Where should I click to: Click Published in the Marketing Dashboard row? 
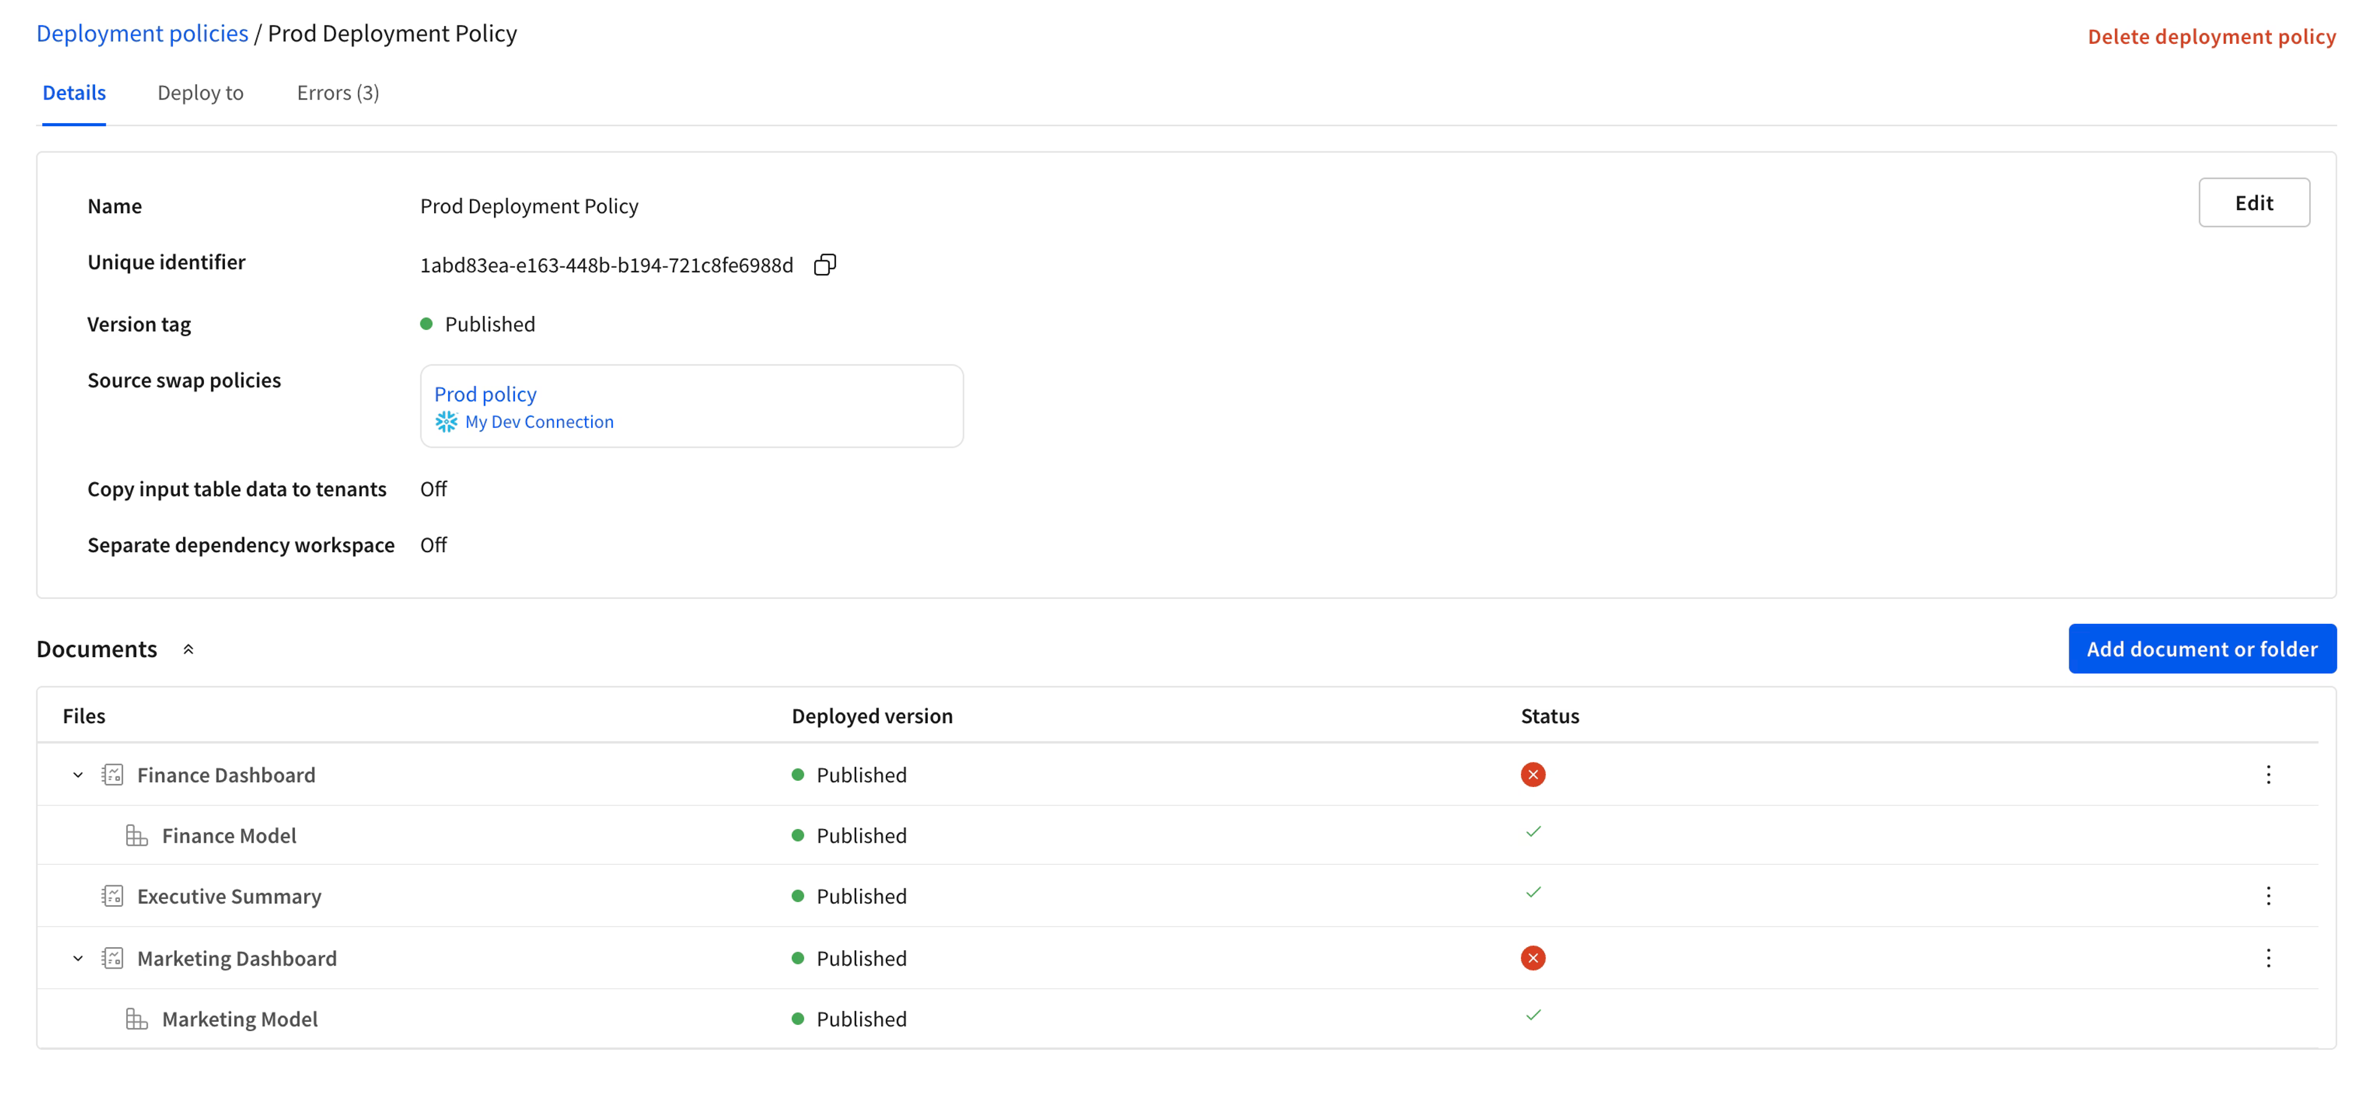pyautogui.click(x=861, y=958)
